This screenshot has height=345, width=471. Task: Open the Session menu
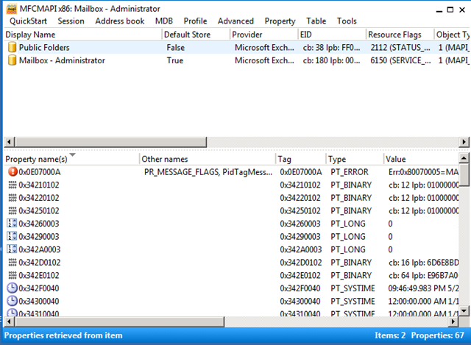pos(71,21)
